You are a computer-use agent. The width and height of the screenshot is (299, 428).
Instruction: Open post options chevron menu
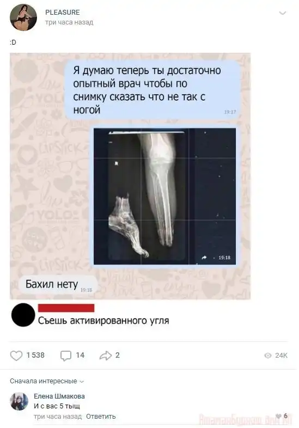click(283, 13)
